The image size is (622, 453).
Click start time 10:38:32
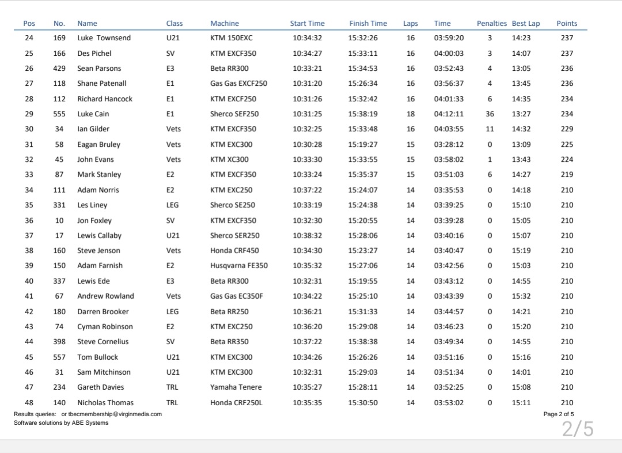[307, 235]
